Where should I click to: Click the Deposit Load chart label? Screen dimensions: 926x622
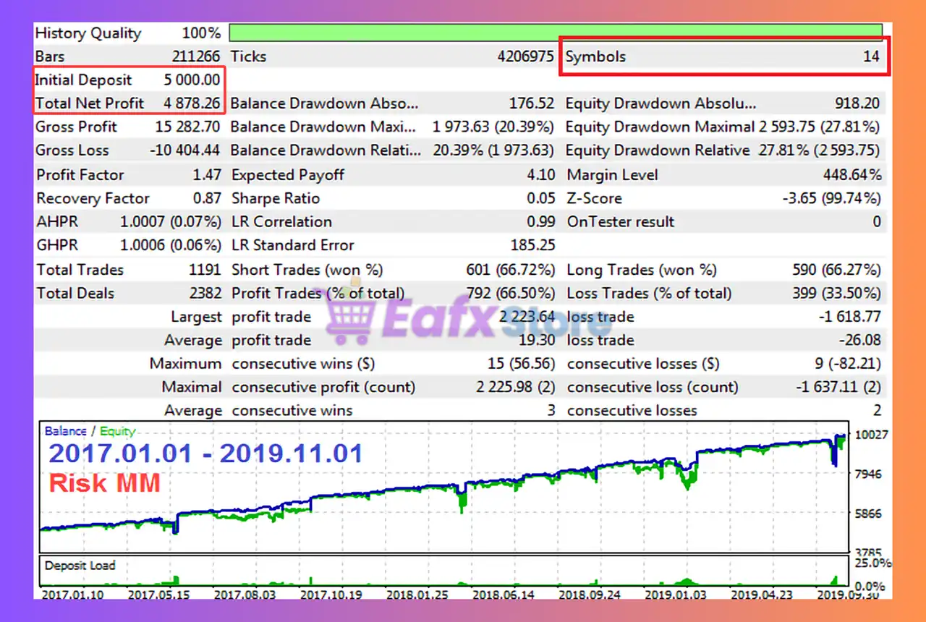point(80,566)
